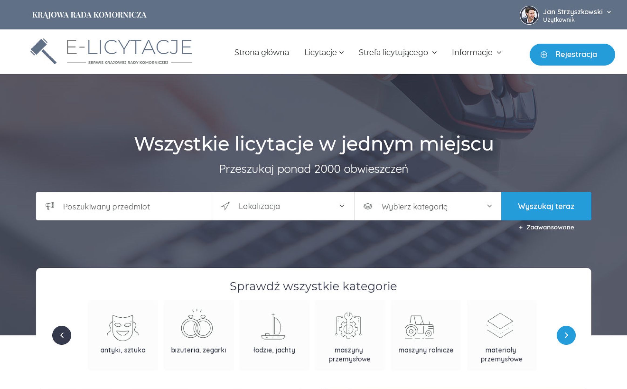Click the antyki, sztuka mask icon

123,327
